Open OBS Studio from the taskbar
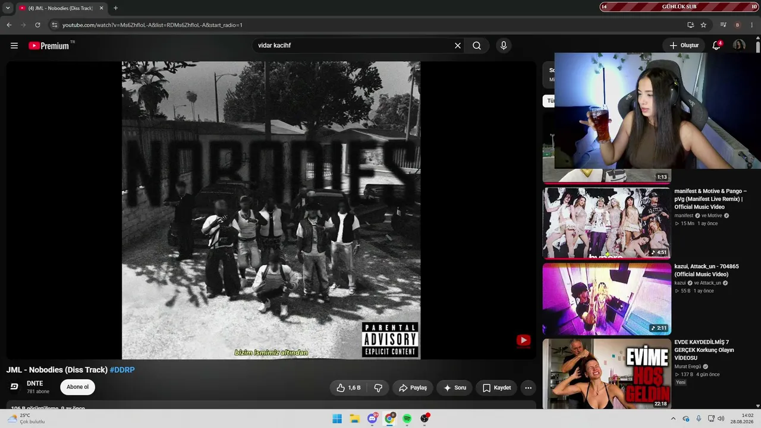Image resolution: width=761 pixels, height=428 pixels. click(x=424, y=418)
